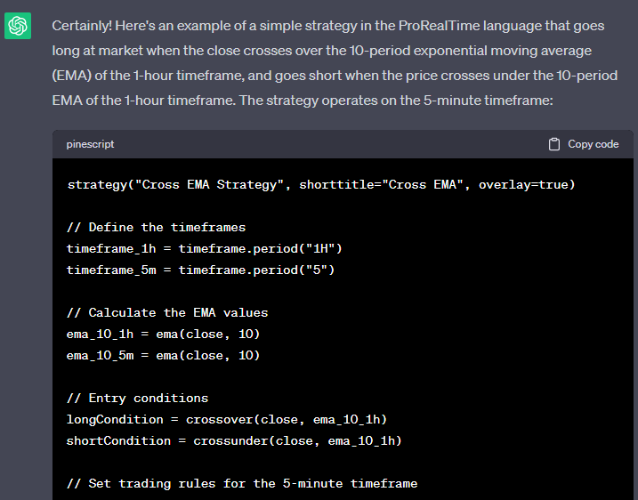Viewport: 638px width, 500px height.
Task: Click the "// Define the timeframes" comment
Action: [x=156, y=228]
